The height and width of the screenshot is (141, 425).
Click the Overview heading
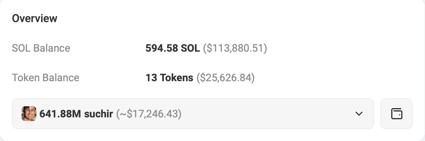(35, 18)
